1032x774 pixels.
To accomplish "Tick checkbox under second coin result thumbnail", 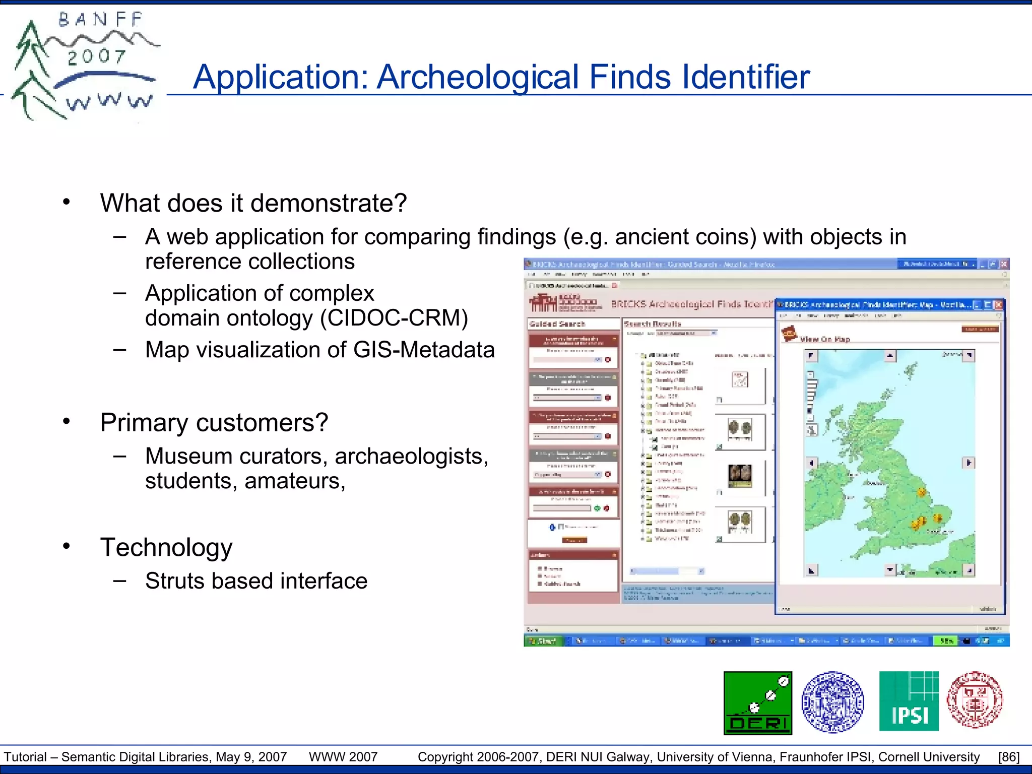I will tap(720, 446).
